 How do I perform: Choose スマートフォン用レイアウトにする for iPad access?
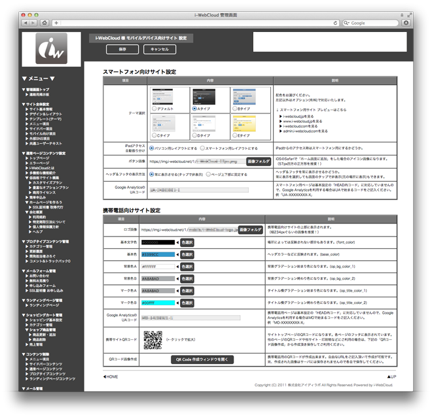point(202,148)
